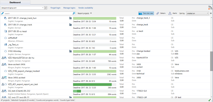This screenshot has height=102, width=213.
Task: Click cloud icon beside sdffsdfsdf
Action: [5, 38]
